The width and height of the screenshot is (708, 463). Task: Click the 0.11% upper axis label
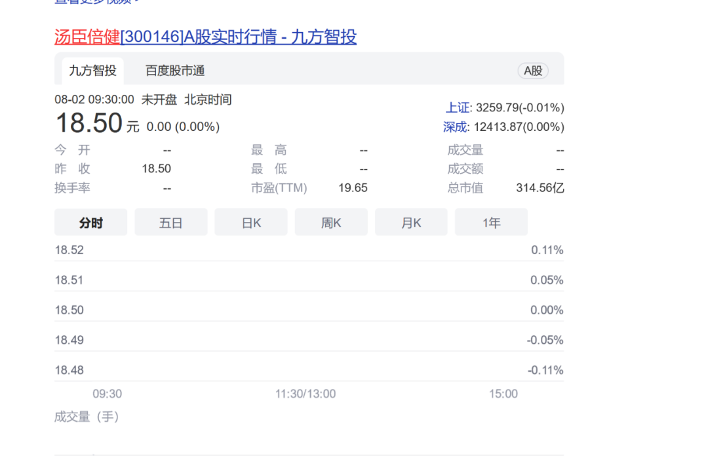pyautogui.click(x=547, y=250)
